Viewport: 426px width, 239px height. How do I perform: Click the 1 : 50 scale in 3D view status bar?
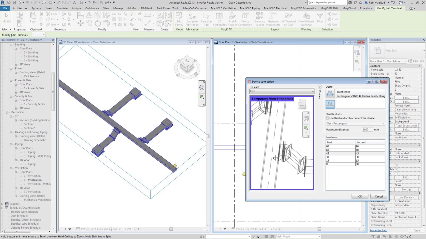pos(68,229)
